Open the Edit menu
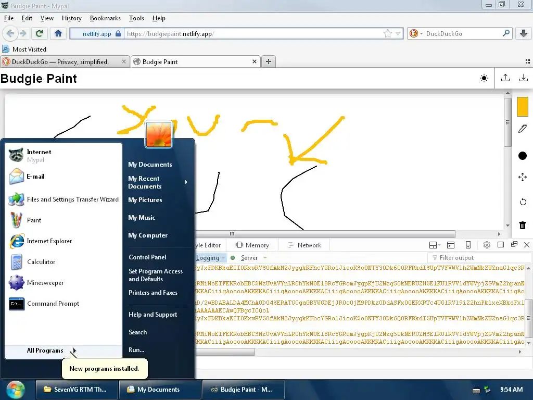 (x=27, y=18)
